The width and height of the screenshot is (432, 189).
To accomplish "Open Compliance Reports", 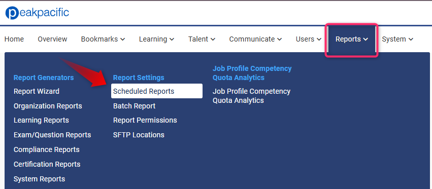I will [x=47, y=149].
